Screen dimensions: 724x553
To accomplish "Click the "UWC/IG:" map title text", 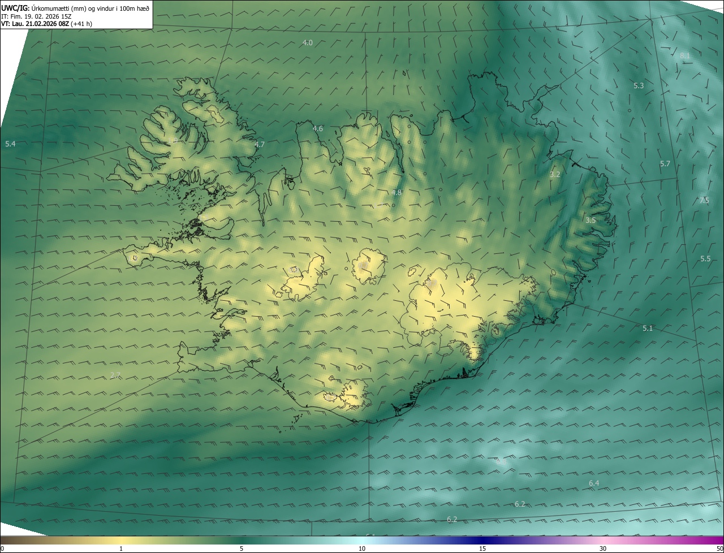I will [x=15, y=8].
